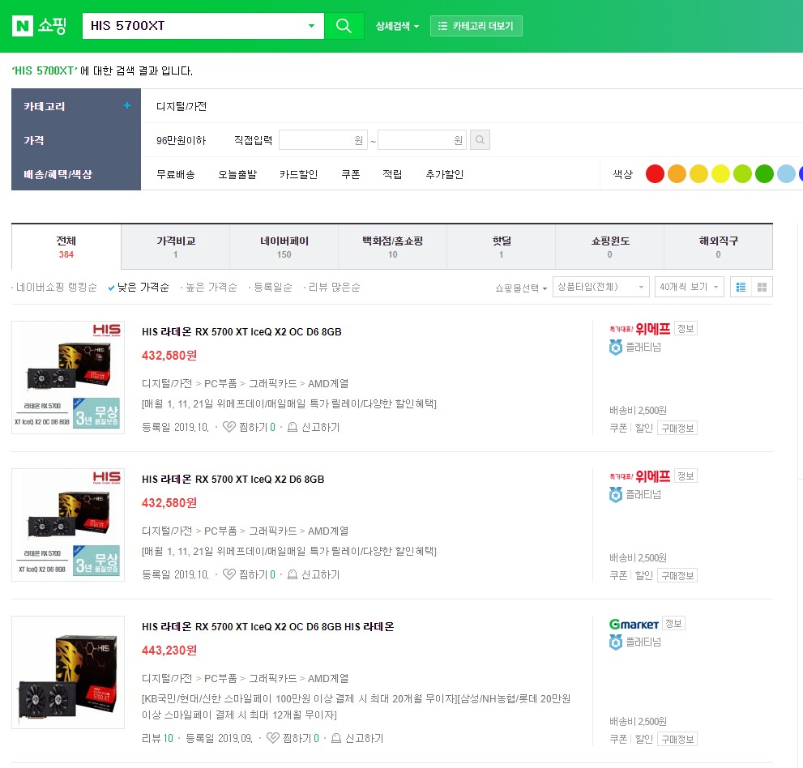
Task: Open 상세검색 dropdown
Action: tap(397, 26)
